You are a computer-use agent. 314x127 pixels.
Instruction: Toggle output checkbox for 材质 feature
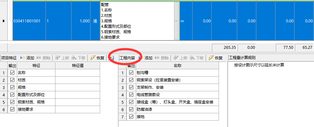pos(12,80)
